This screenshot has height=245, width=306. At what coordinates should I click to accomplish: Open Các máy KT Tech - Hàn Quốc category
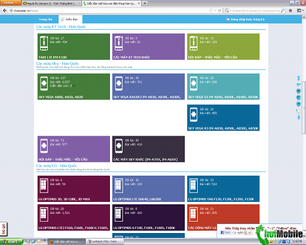click(x=61, y=27)
